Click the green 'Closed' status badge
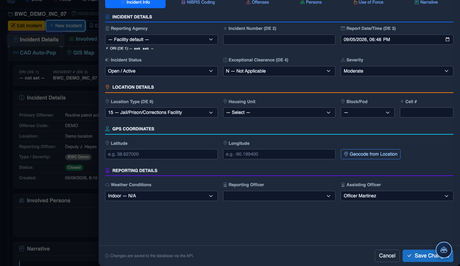The width and height of the screenshot is (460, 266). point(74,167)
